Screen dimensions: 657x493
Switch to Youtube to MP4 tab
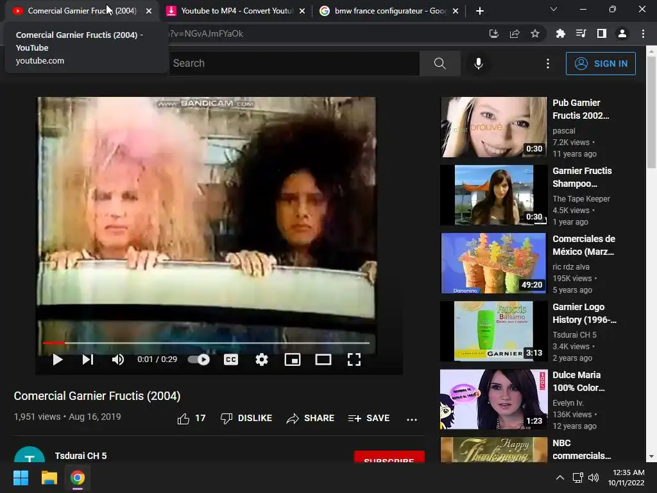coord(236,11)
